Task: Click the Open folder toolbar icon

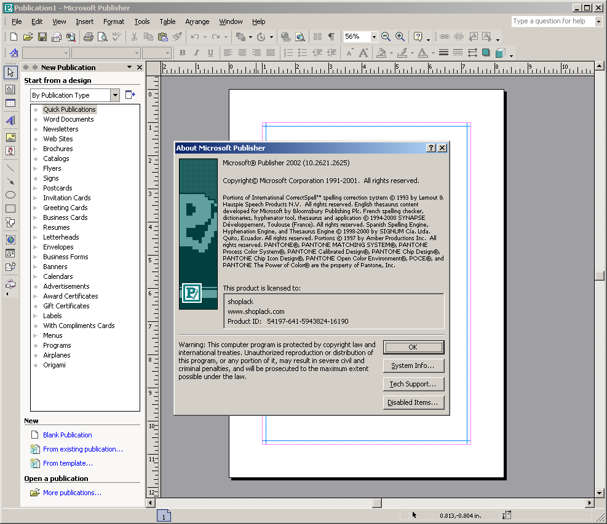Action: pos(28,37)
